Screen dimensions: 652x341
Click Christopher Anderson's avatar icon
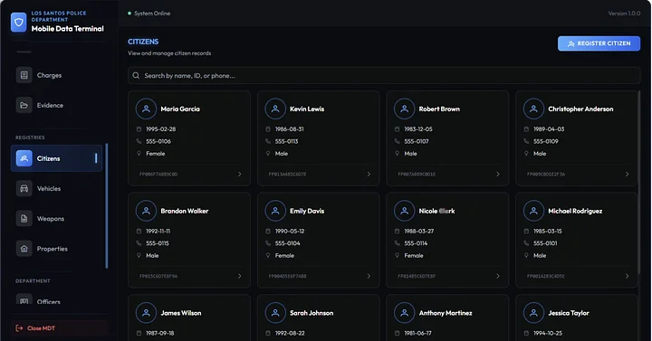point(533,109)
